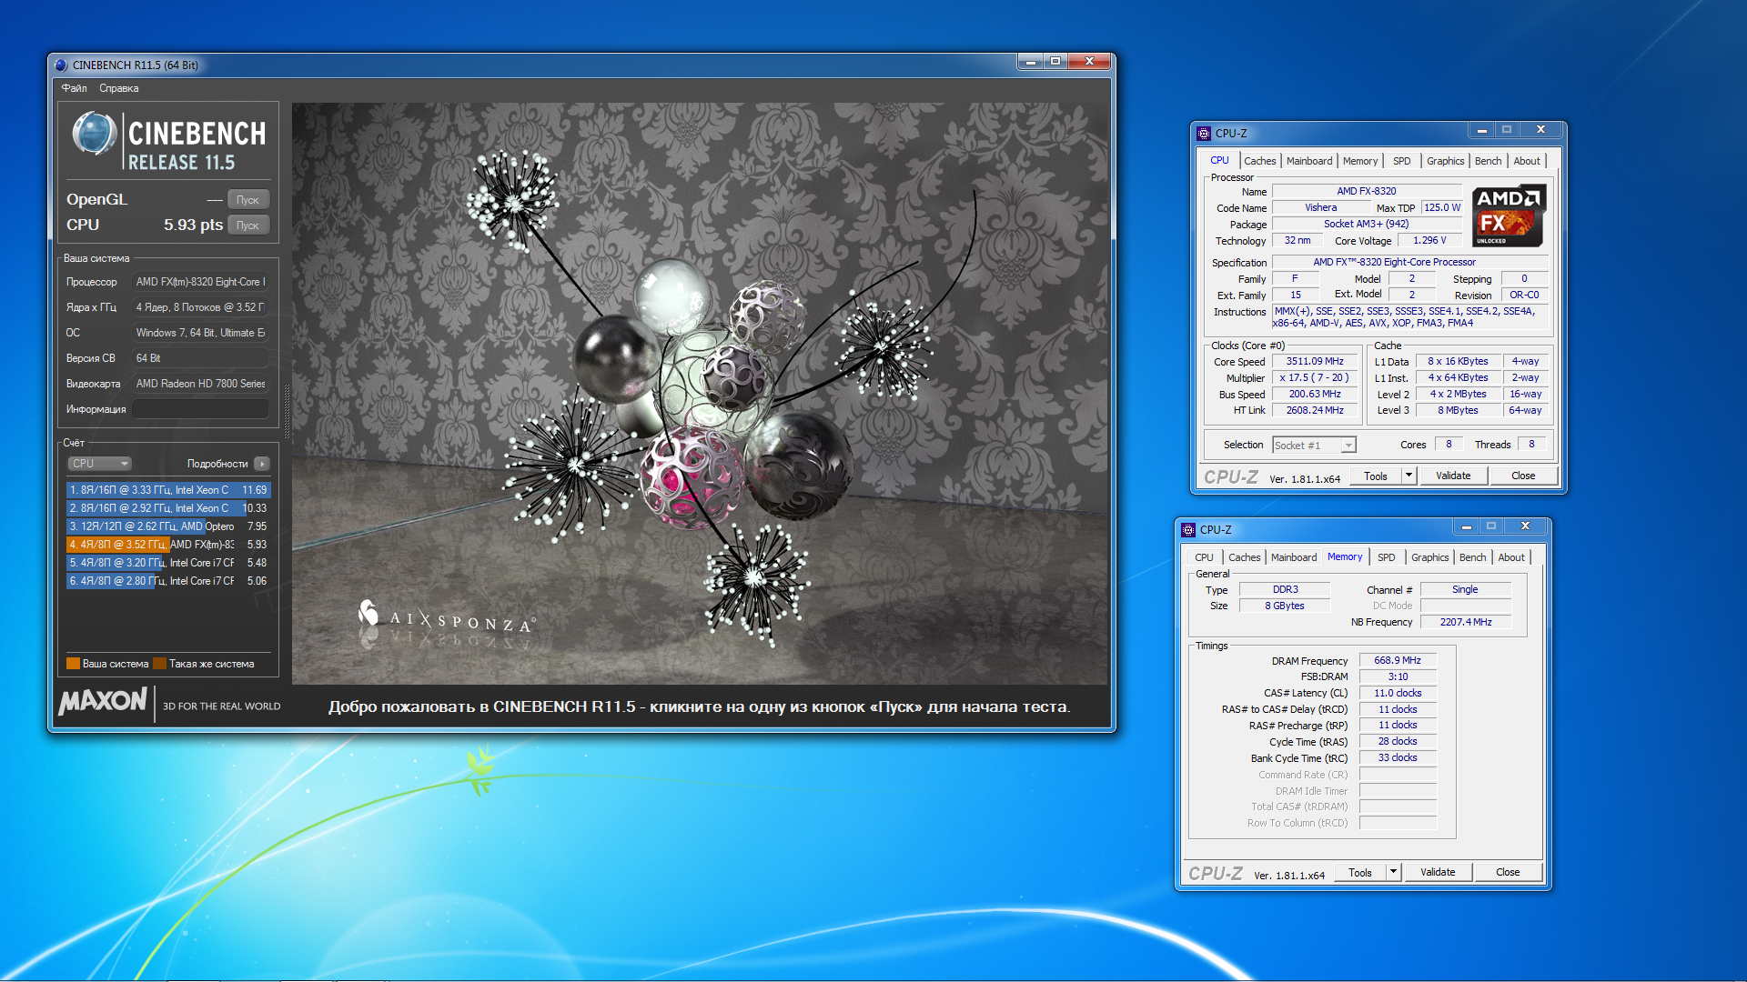Screen dimensions: 1747x982
Task: Click the memory Type value DDR3
Action: click(x=1285, y=589)
